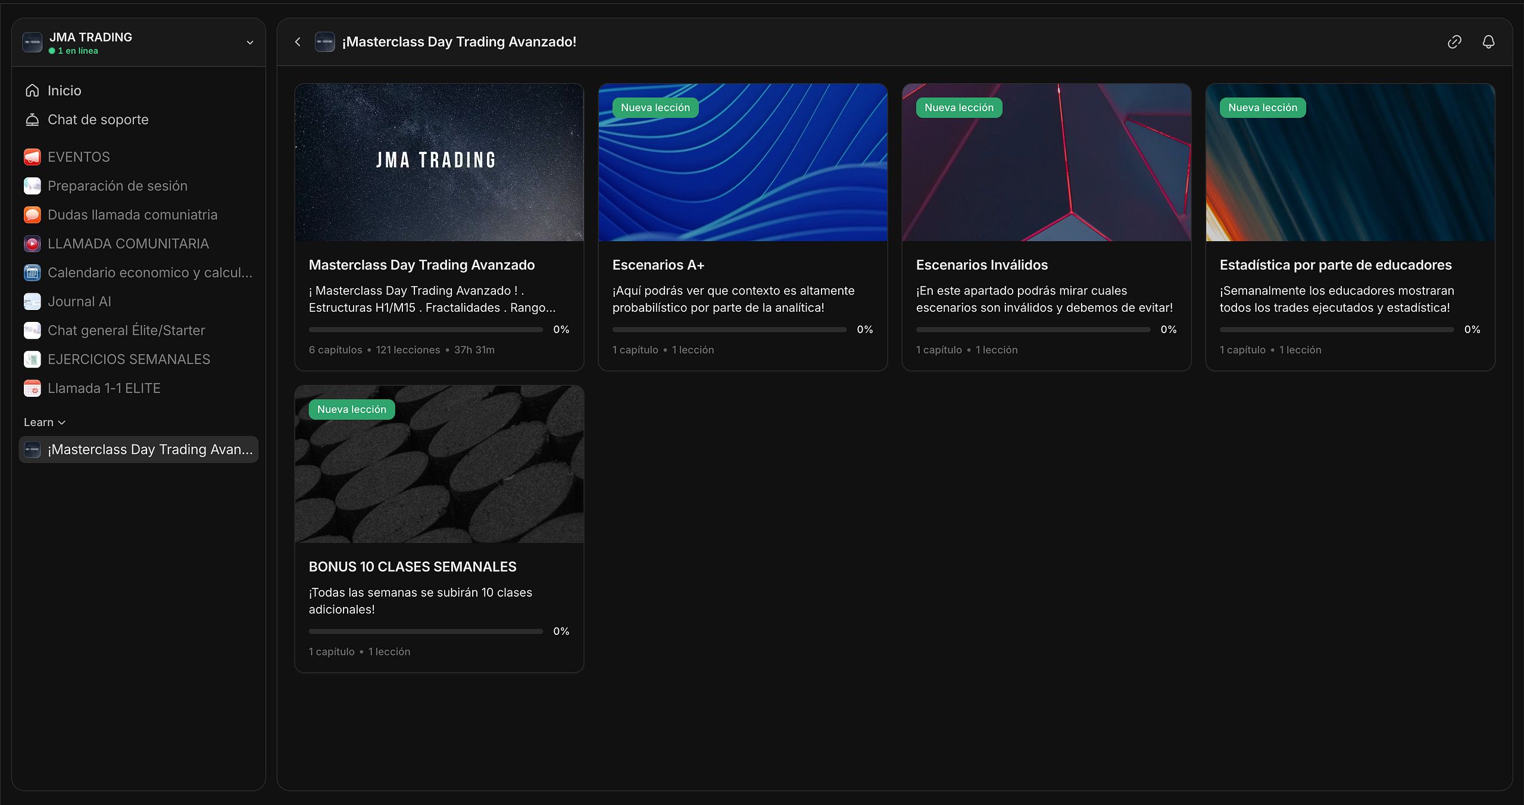Image resolution: width=1524 pixels, height=805 pixels.
Task: Click the JMA TRADING logo in sidebar header
Action: pyautogui.click(x=32, y=42)
